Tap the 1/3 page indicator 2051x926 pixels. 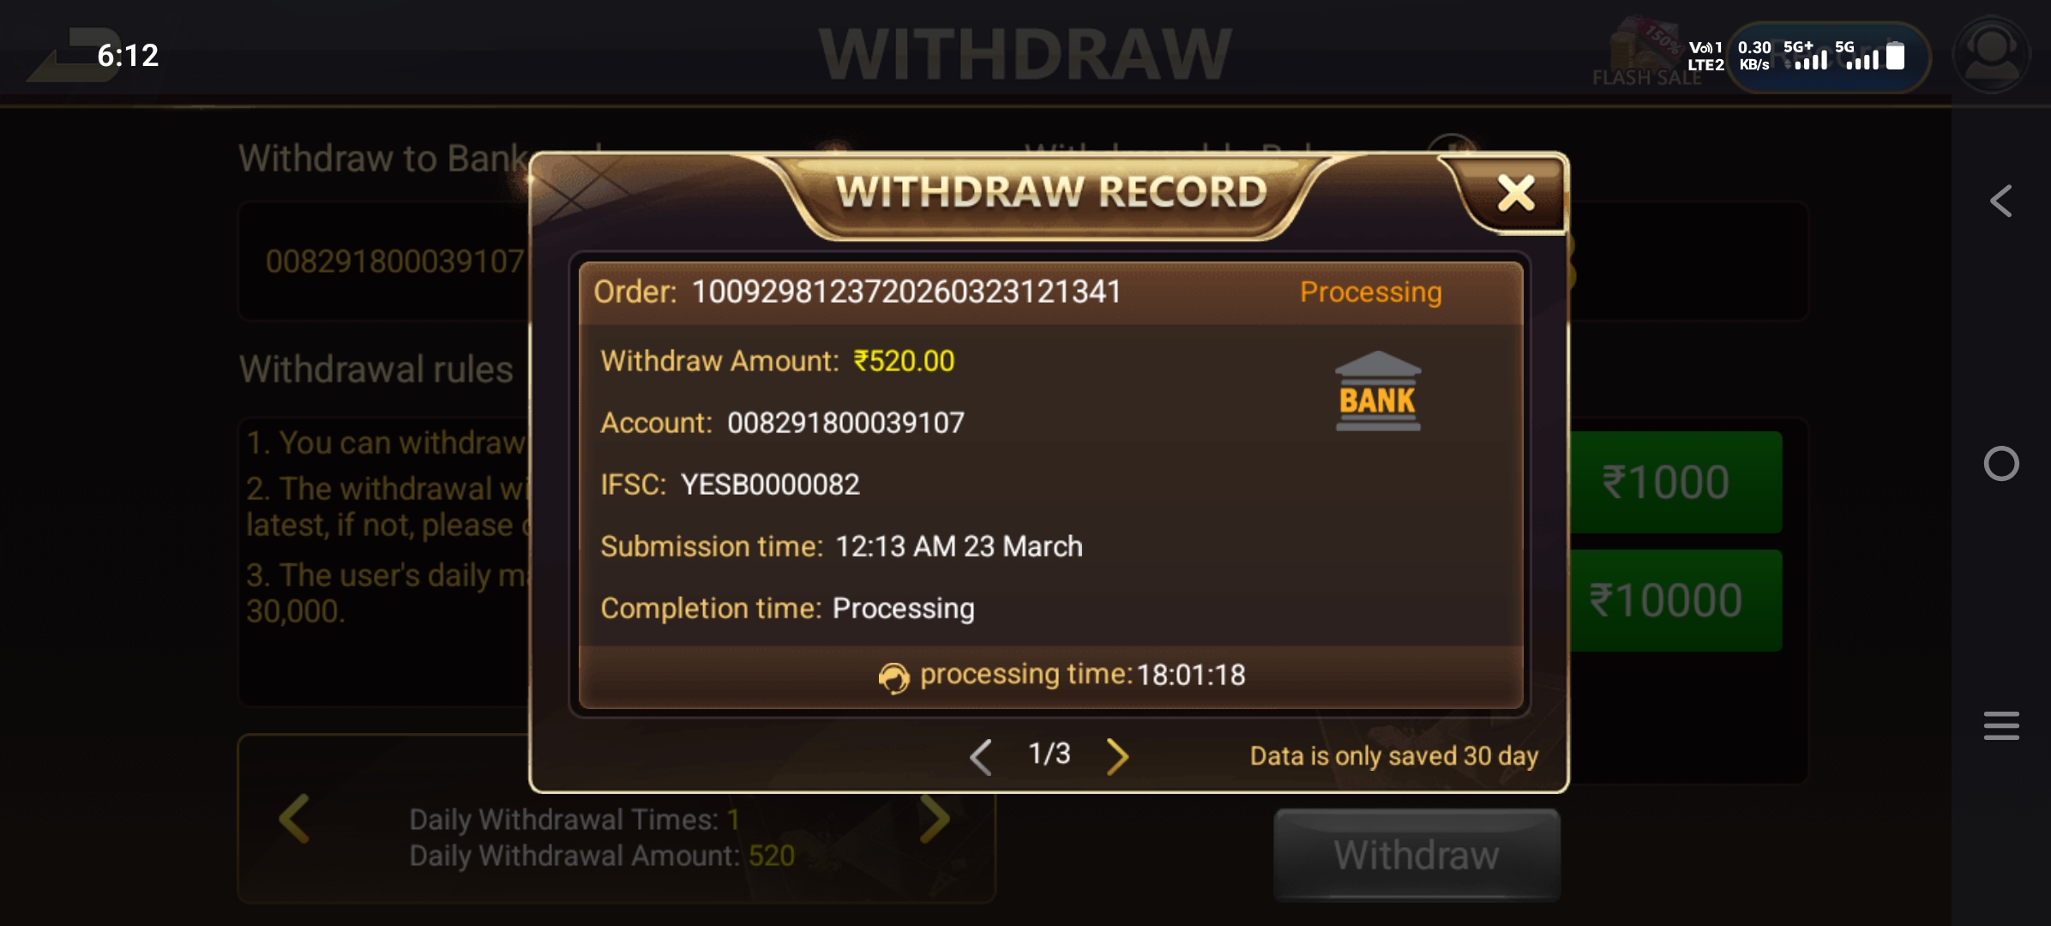pos(1050,754)
